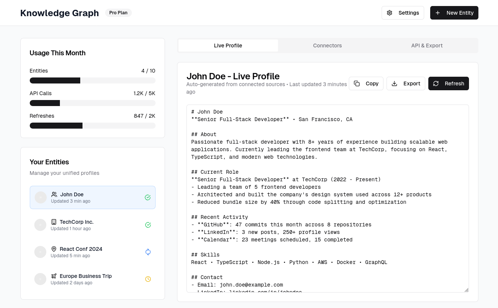The image size is (498, 308).
Task: Select the React Conf 2024 entity
Action: click(x=93, y=252)
